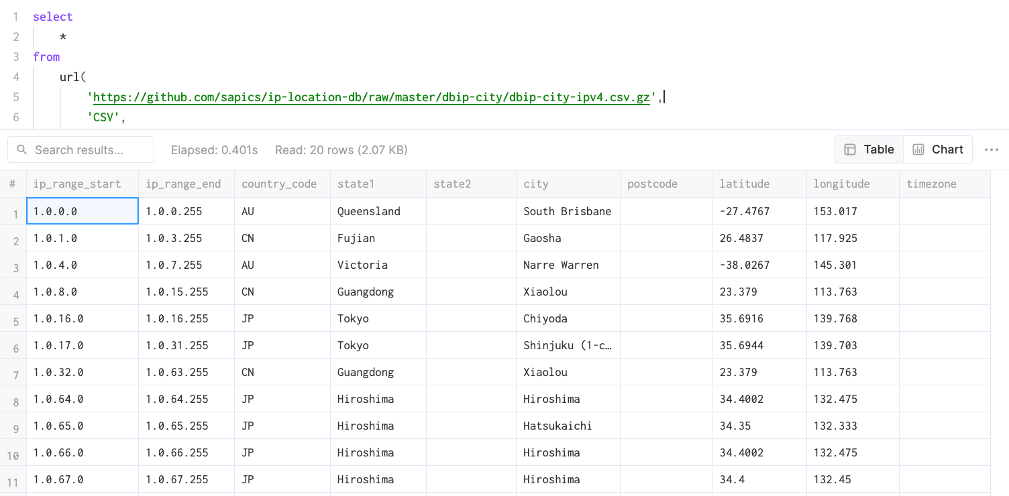Select the 1.0.0.0 cell in row 1
This screenshot has width=1009, height=496.
[x=82, y=211]
